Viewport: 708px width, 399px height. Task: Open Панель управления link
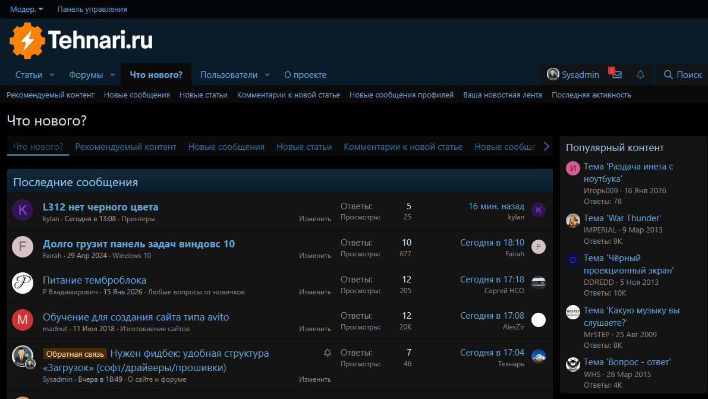point(92,9)
